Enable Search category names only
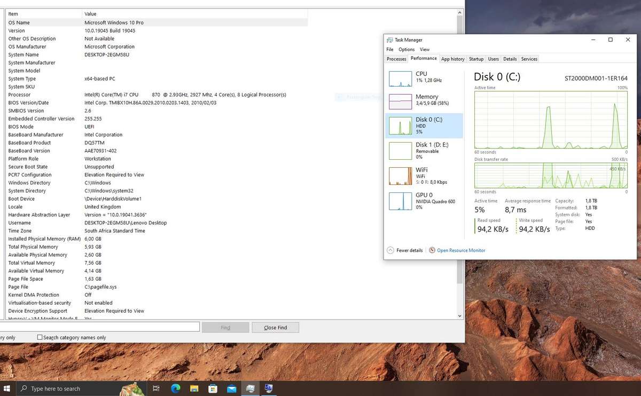The height and width of the screenshot is (396, 641). tap(40, 337)
